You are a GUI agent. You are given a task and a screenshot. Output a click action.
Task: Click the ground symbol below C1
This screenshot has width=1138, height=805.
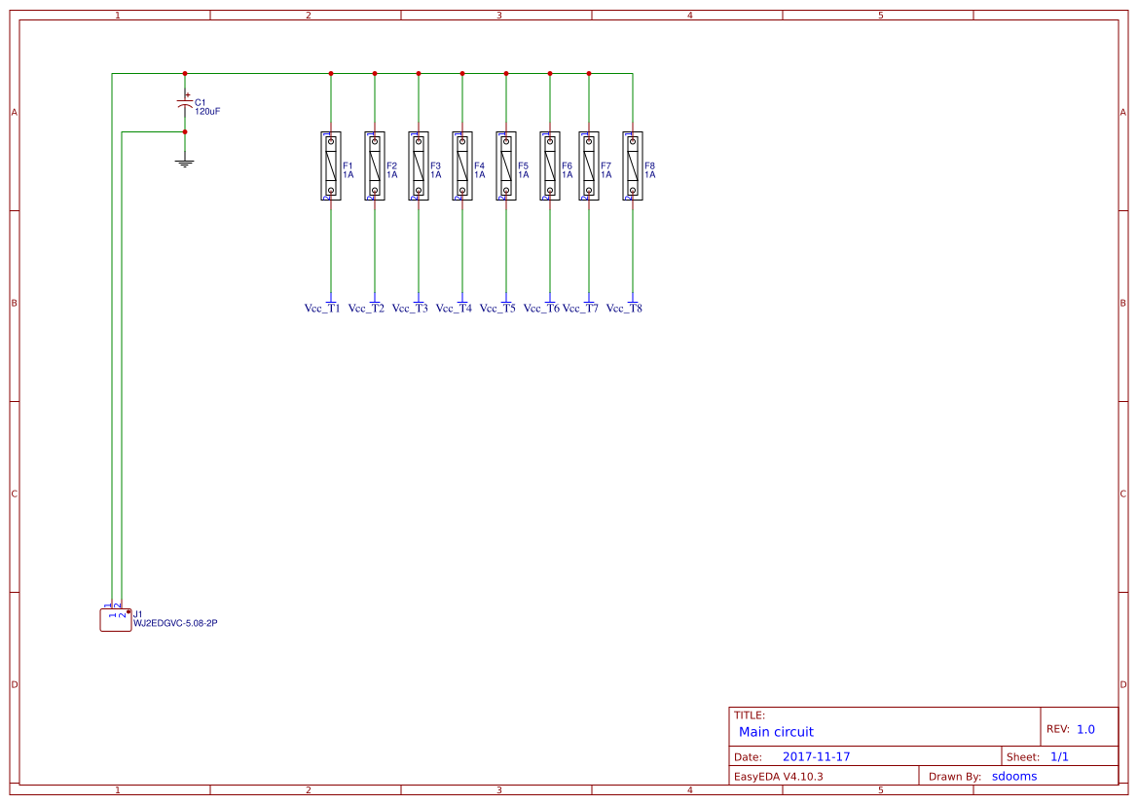point(185,162)
